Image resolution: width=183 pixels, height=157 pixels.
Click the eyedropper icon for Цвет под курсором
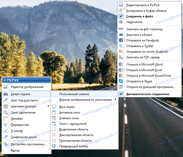5,100
